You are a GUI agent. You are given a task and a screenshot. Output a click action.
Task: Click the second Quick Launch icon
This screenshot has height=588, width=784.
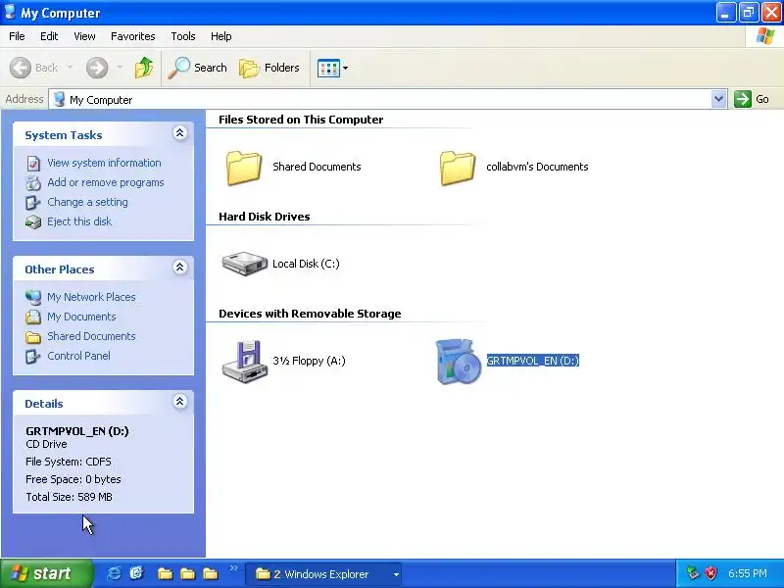point(136,573)
